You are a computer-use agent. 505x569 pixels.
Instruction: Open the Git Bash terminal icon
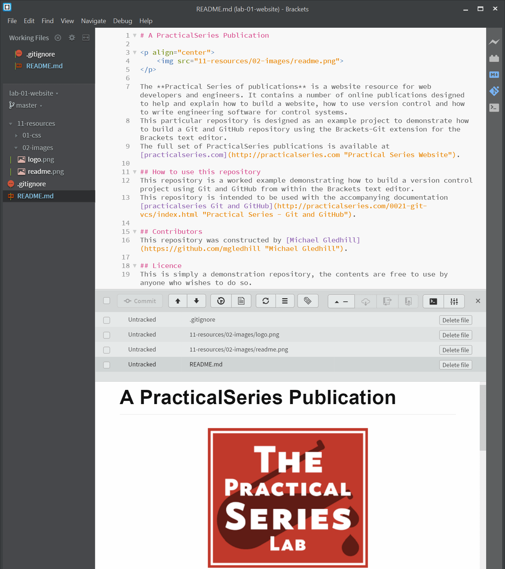[433, 301]
